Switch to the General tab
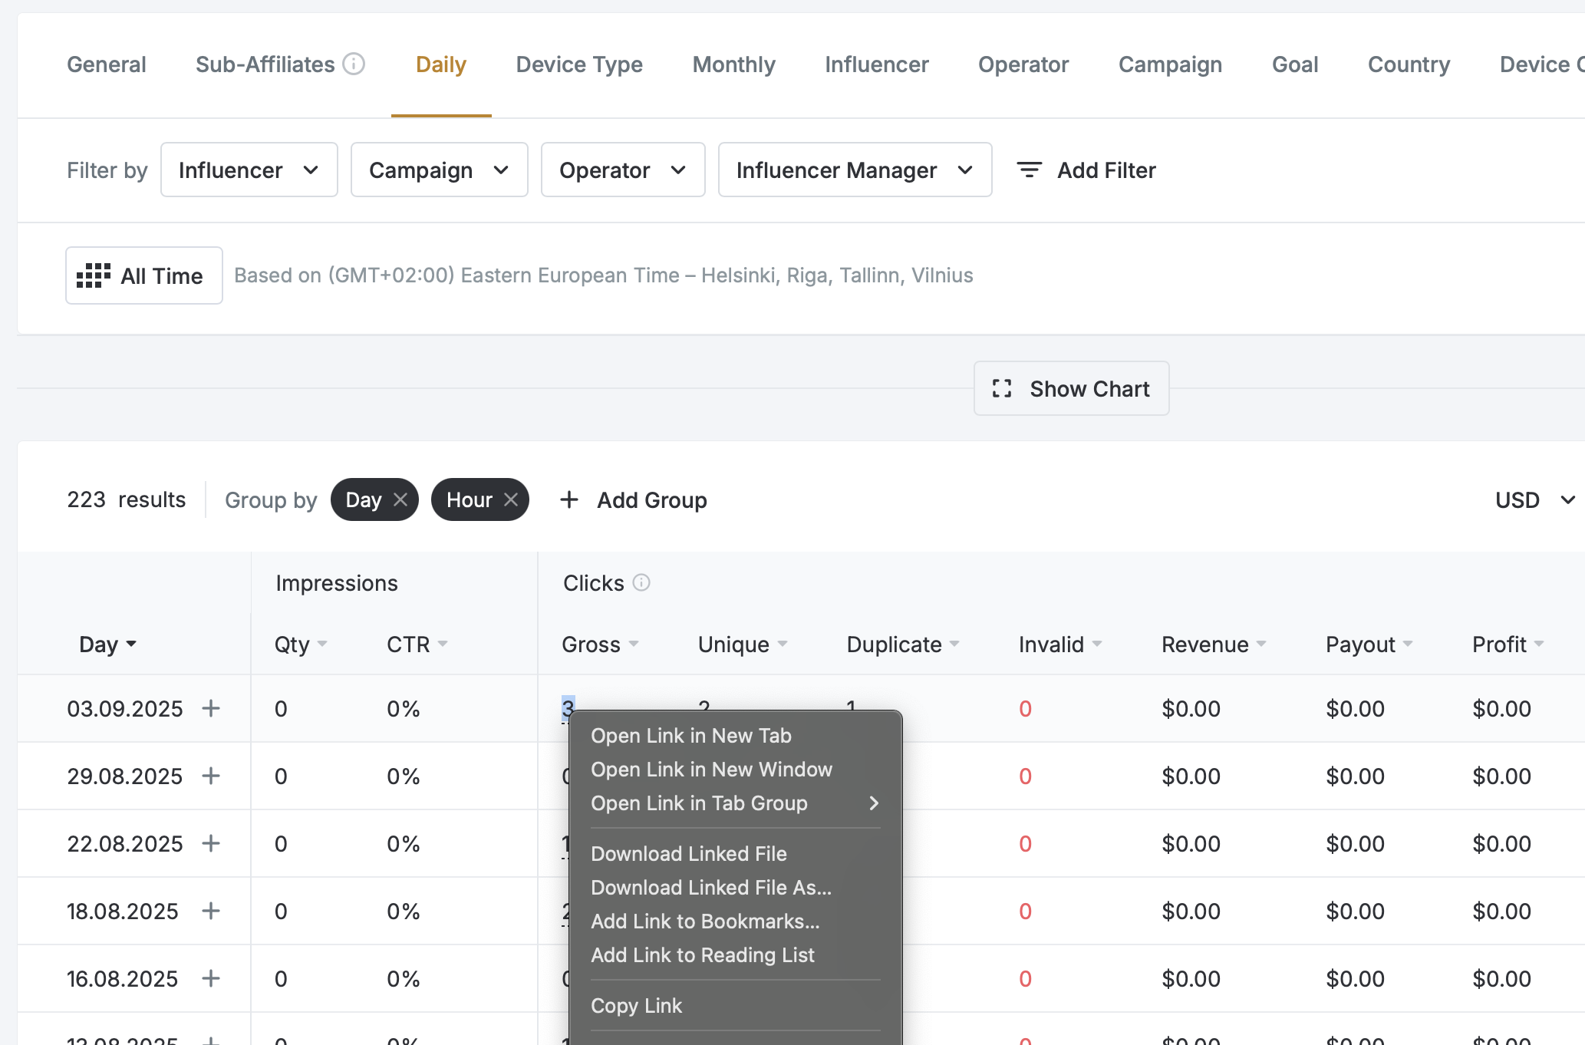 click(107, 64)
